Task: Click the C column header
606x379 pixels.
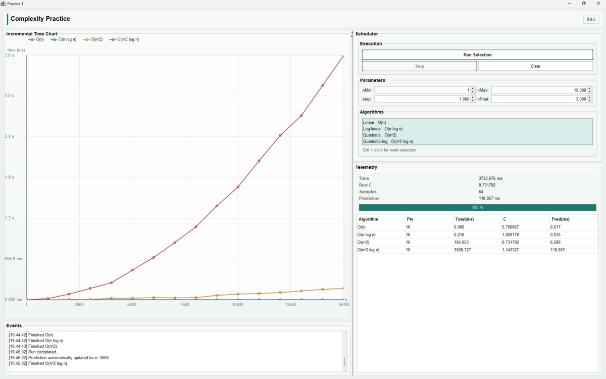Action: [525, 219]
